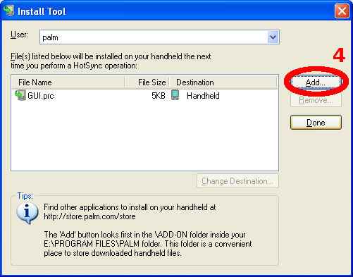Click the Handheld destination text
Image resolution: width=353 pixels, height=277 pixels.
coord(203,96)
